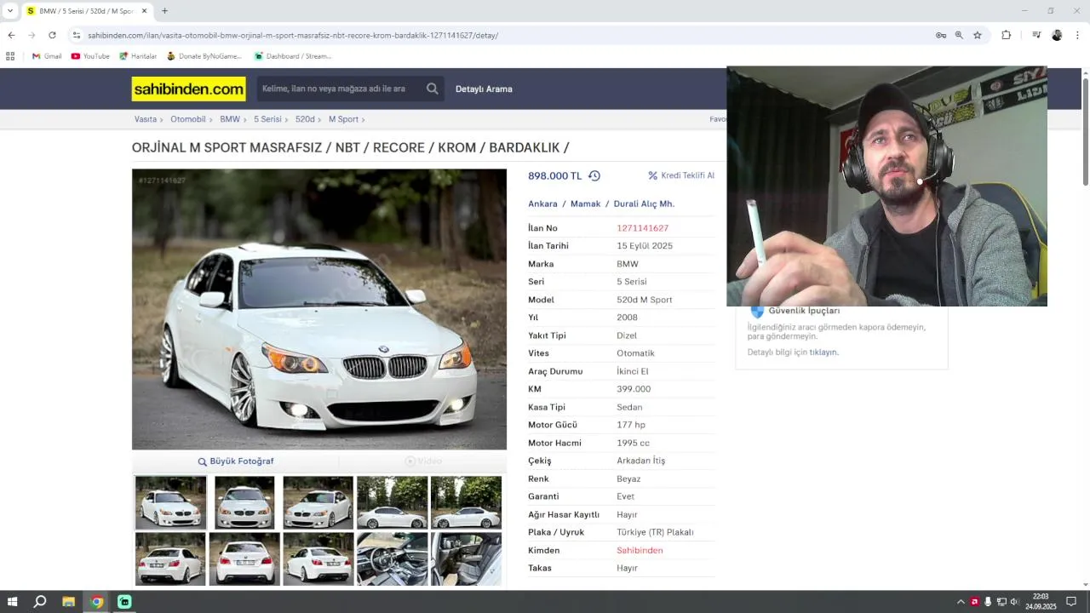Open the media control icon
The image size is (1090, 613).
click(x=1036, y=35)
